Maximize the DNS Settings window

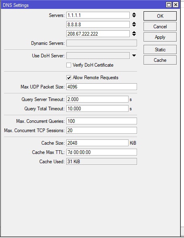coord(169,5)
